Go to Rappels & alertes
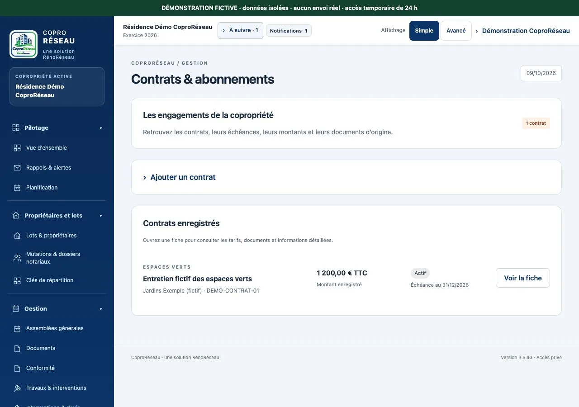This screenshot has width=579, height=407. click(x=57, y=168)
